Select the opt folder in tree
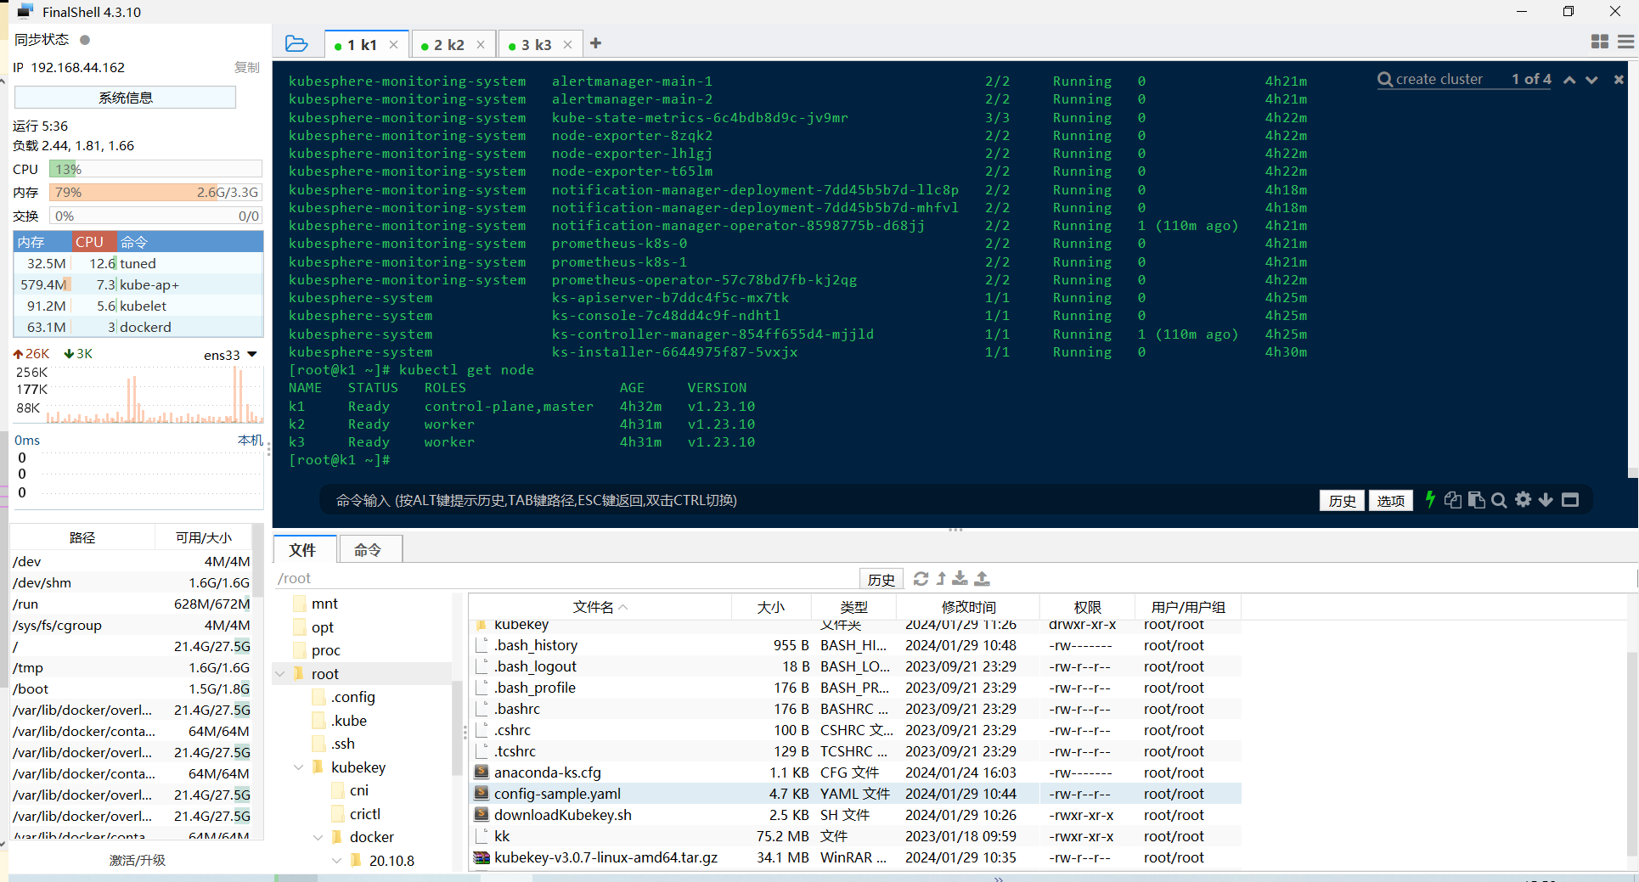Screen dimensions: 1639x882 pos(323,627)
